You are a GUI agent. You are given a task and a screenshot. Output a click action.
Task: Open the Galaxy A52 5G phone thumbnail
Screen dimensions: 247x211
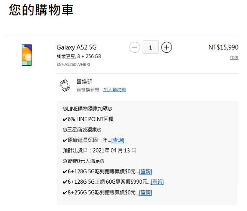coord(27,55)
